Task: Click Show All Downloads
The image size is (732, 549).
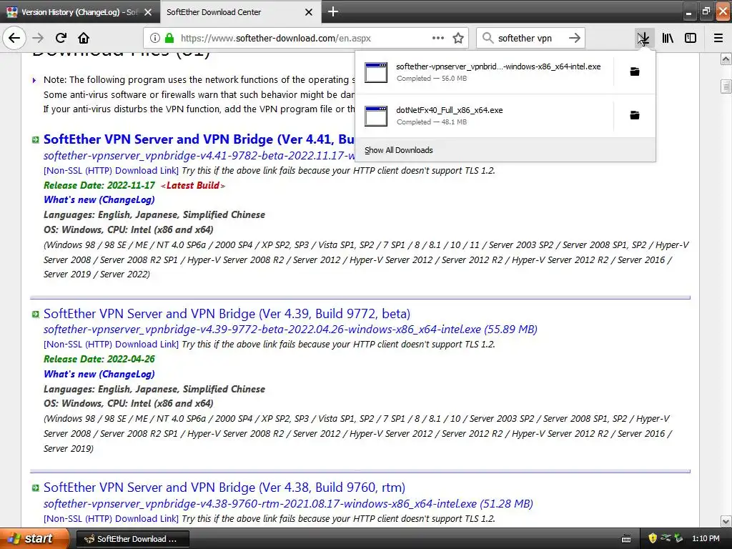Action: [399, 150]
